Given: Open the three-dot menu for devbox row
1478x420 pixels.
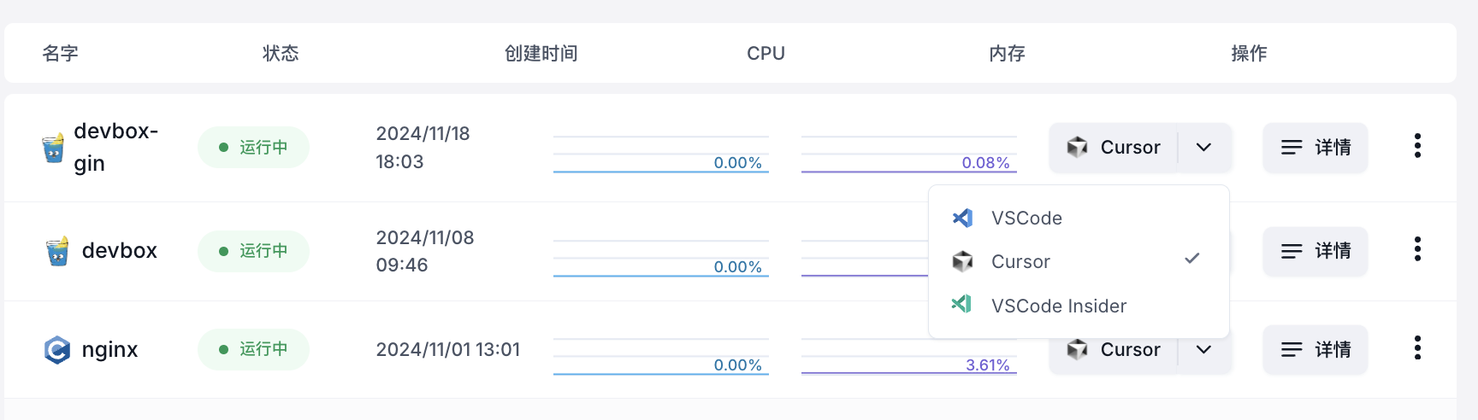Looking at the screenshot, I should [1417, 249].
